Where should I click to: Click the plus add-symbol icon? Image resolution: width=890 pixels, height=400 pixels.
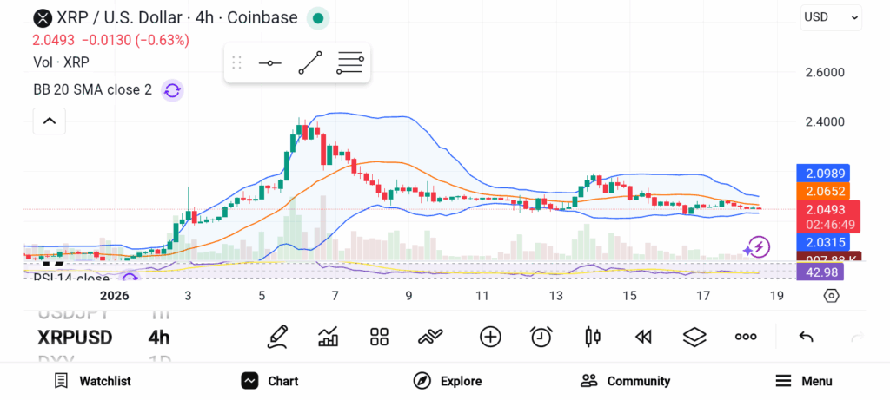(490, 337)
